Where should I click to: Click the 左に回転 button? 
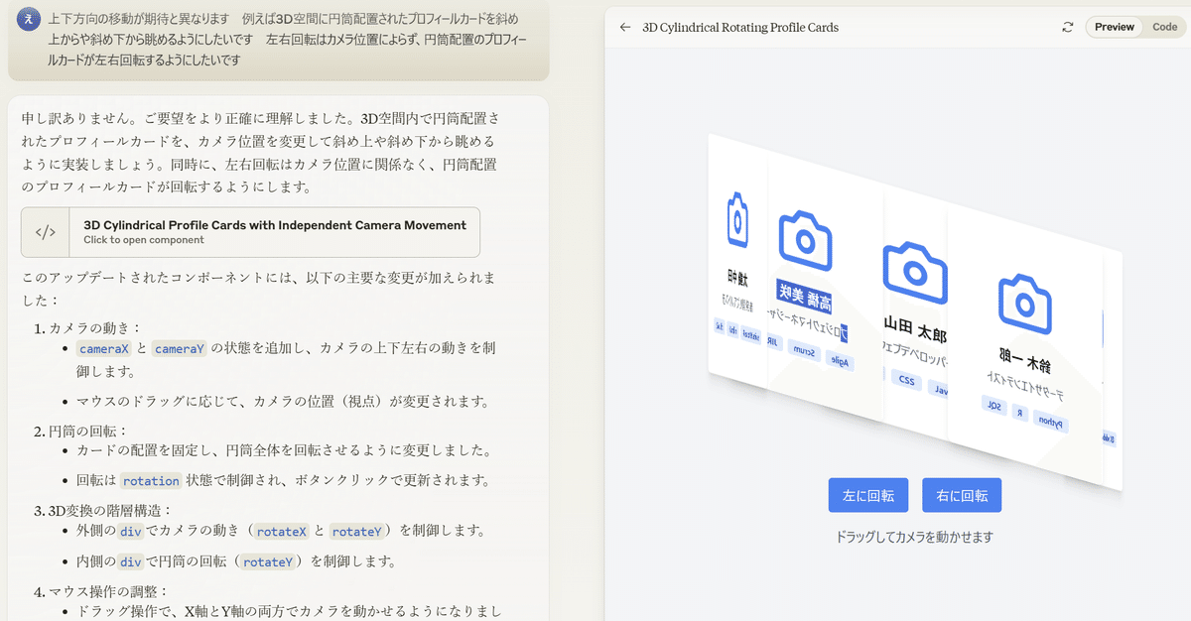tap(868, 495)
